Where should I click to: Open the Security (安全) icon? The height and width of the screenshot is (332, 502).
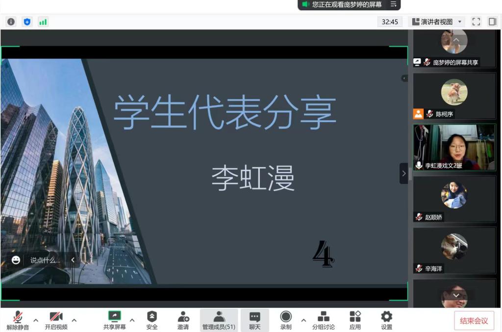152,320
